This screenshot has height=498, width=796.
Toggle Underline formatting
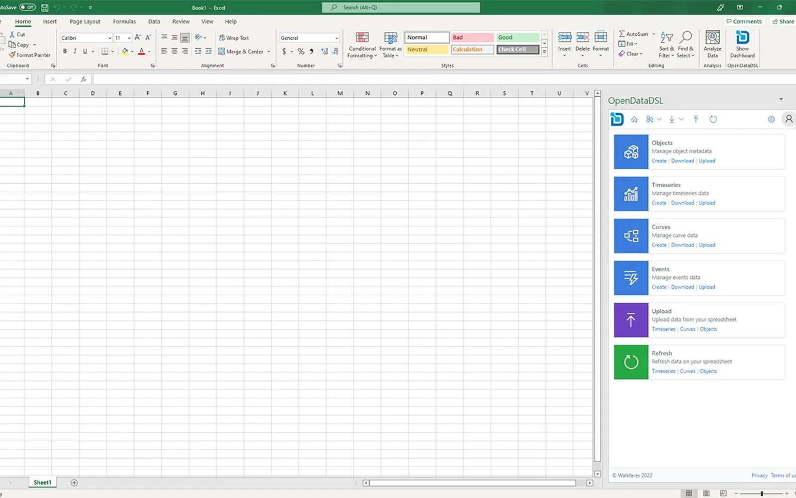(85, 51)
